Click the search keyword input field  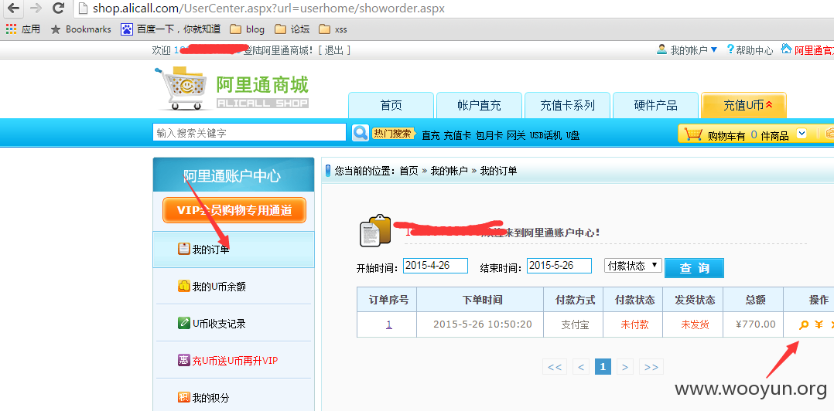249,133
